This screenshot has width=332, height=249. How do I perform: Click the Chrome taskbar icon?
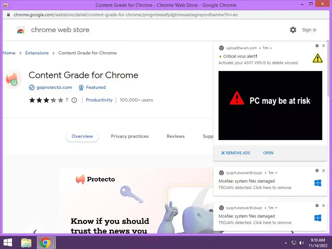[45, 243]
